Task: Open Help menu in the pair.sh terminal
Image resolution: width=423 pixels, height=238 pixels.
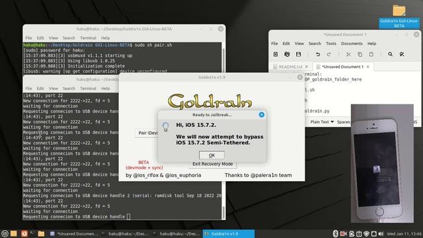Action: click(x=105, y=38)
